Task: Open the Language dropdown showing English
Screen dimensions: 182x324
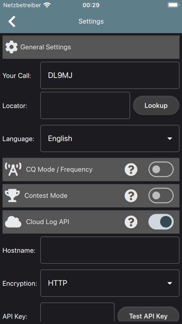Action: coord(110,138)
